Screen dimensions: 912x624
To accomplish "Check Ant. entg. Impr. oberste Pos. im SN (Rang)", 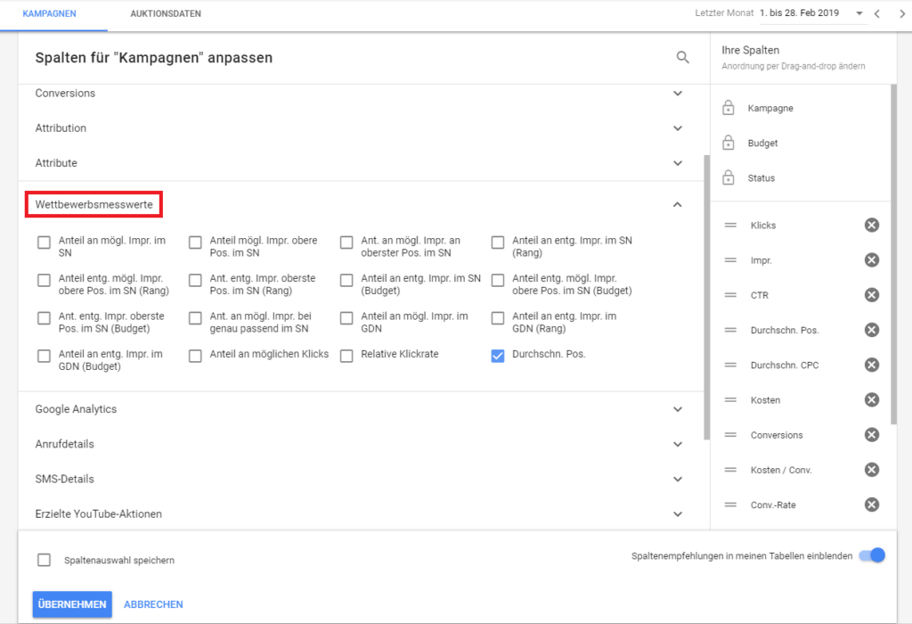I will pos(195,280).
